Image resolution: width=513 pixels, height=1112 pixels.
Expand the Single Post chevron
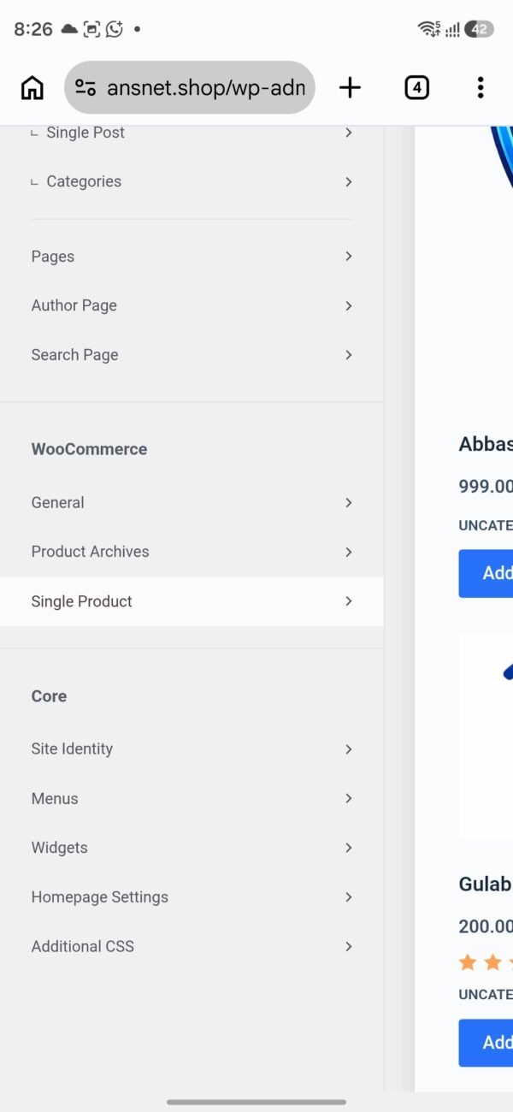349,133
